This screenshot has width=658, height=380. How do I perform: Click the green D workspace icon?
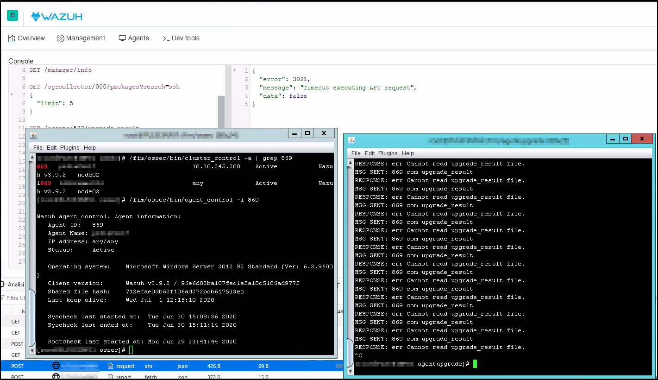tap(12, 15)
